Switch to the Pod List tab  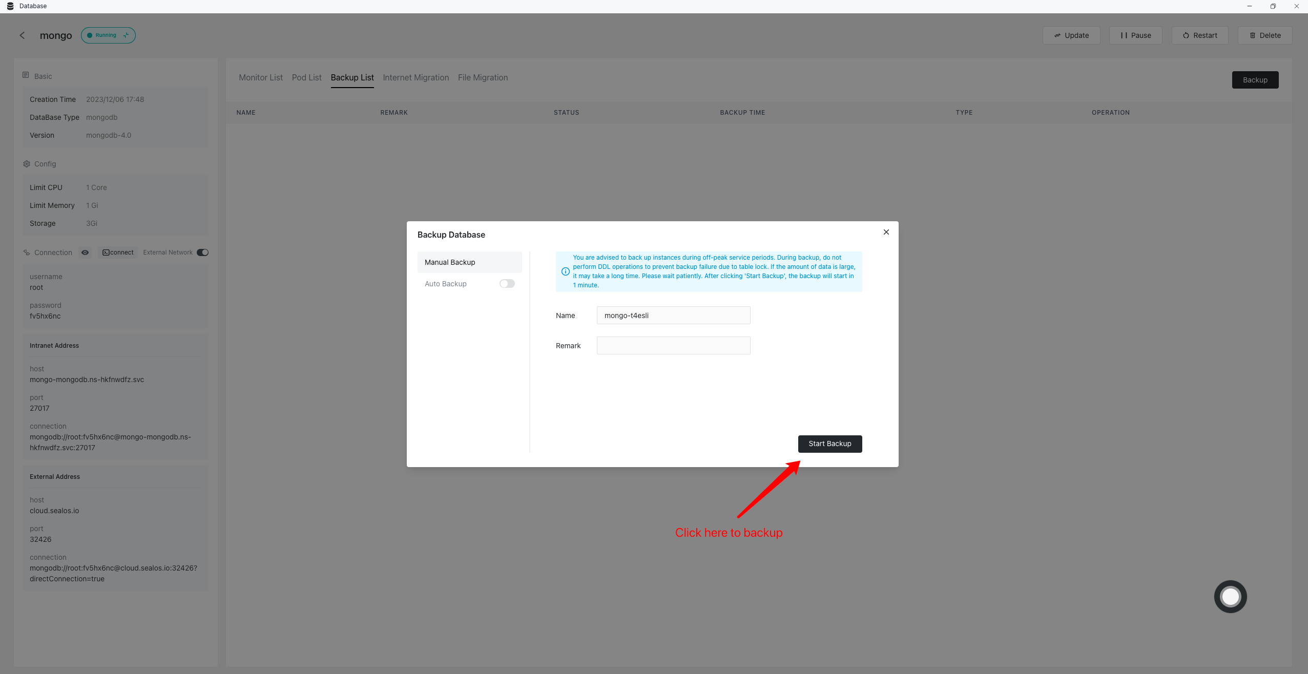tap(306, 77)
